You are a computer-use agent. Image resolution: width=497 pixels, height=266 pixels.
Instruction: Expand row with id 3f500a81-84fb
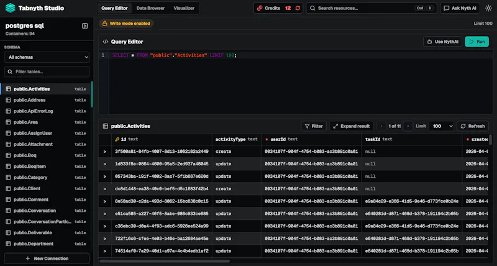click(105, 152)
